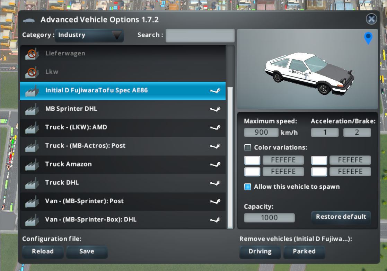Click factory icon of Initial D FujiwaraTofu row

click(32, 91)
